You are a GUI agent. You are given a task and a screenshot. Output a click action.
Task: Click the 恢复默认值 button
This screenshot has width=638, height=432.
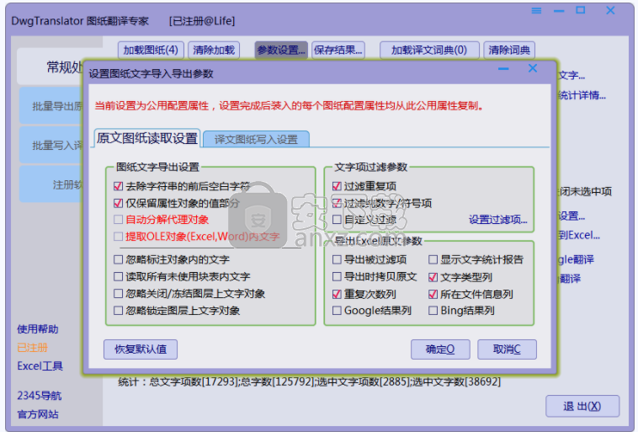coord(141,349)
